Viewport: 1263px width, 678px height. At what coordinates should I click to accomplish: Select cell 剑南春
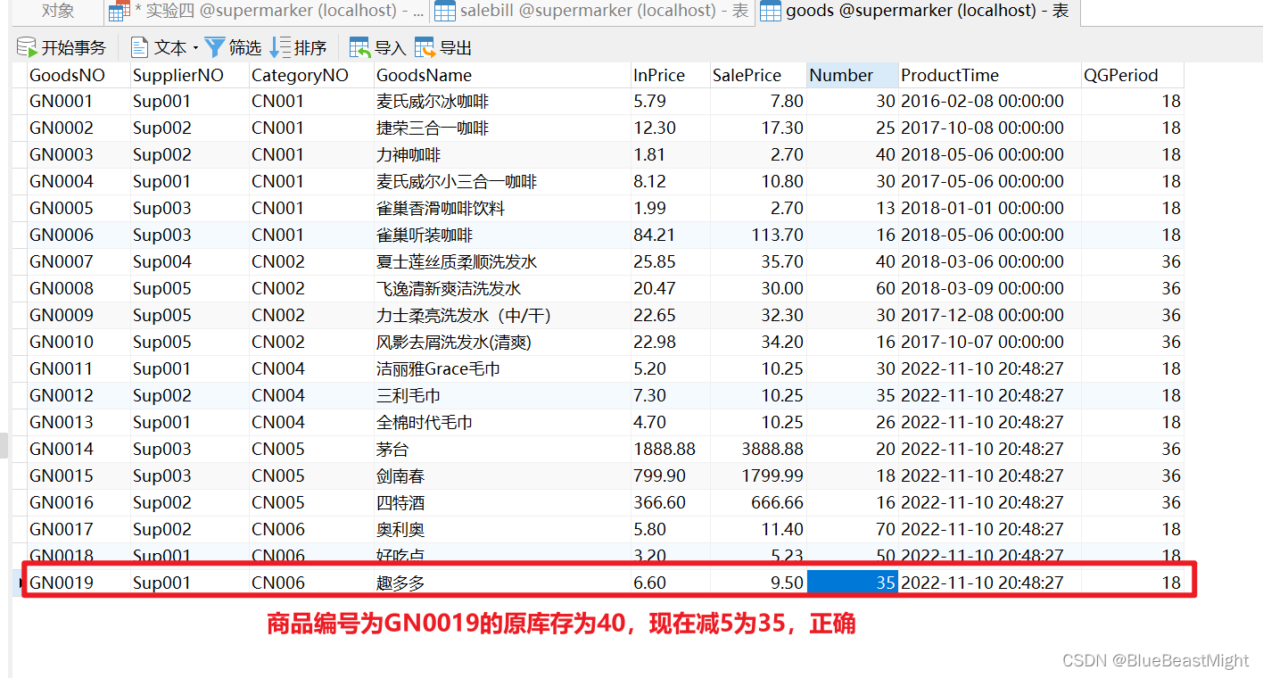(x=502, y=475)
